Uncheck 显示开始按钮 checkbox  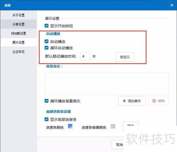(x=46, y=26)
